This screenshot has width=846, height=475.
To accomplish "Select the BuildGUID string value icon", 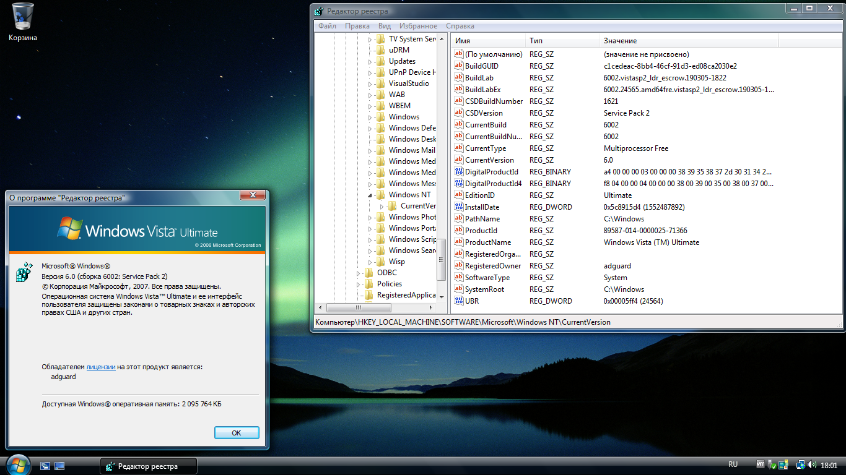I will coord(459,66).
